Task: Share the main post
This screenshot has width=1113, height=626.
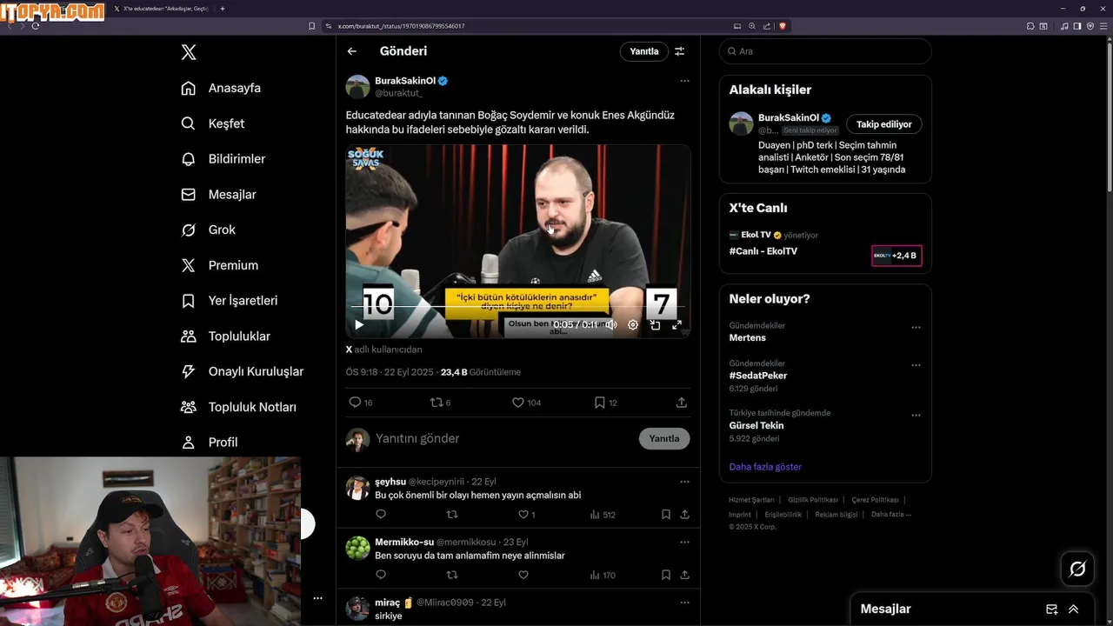Action: coord(682,403)
